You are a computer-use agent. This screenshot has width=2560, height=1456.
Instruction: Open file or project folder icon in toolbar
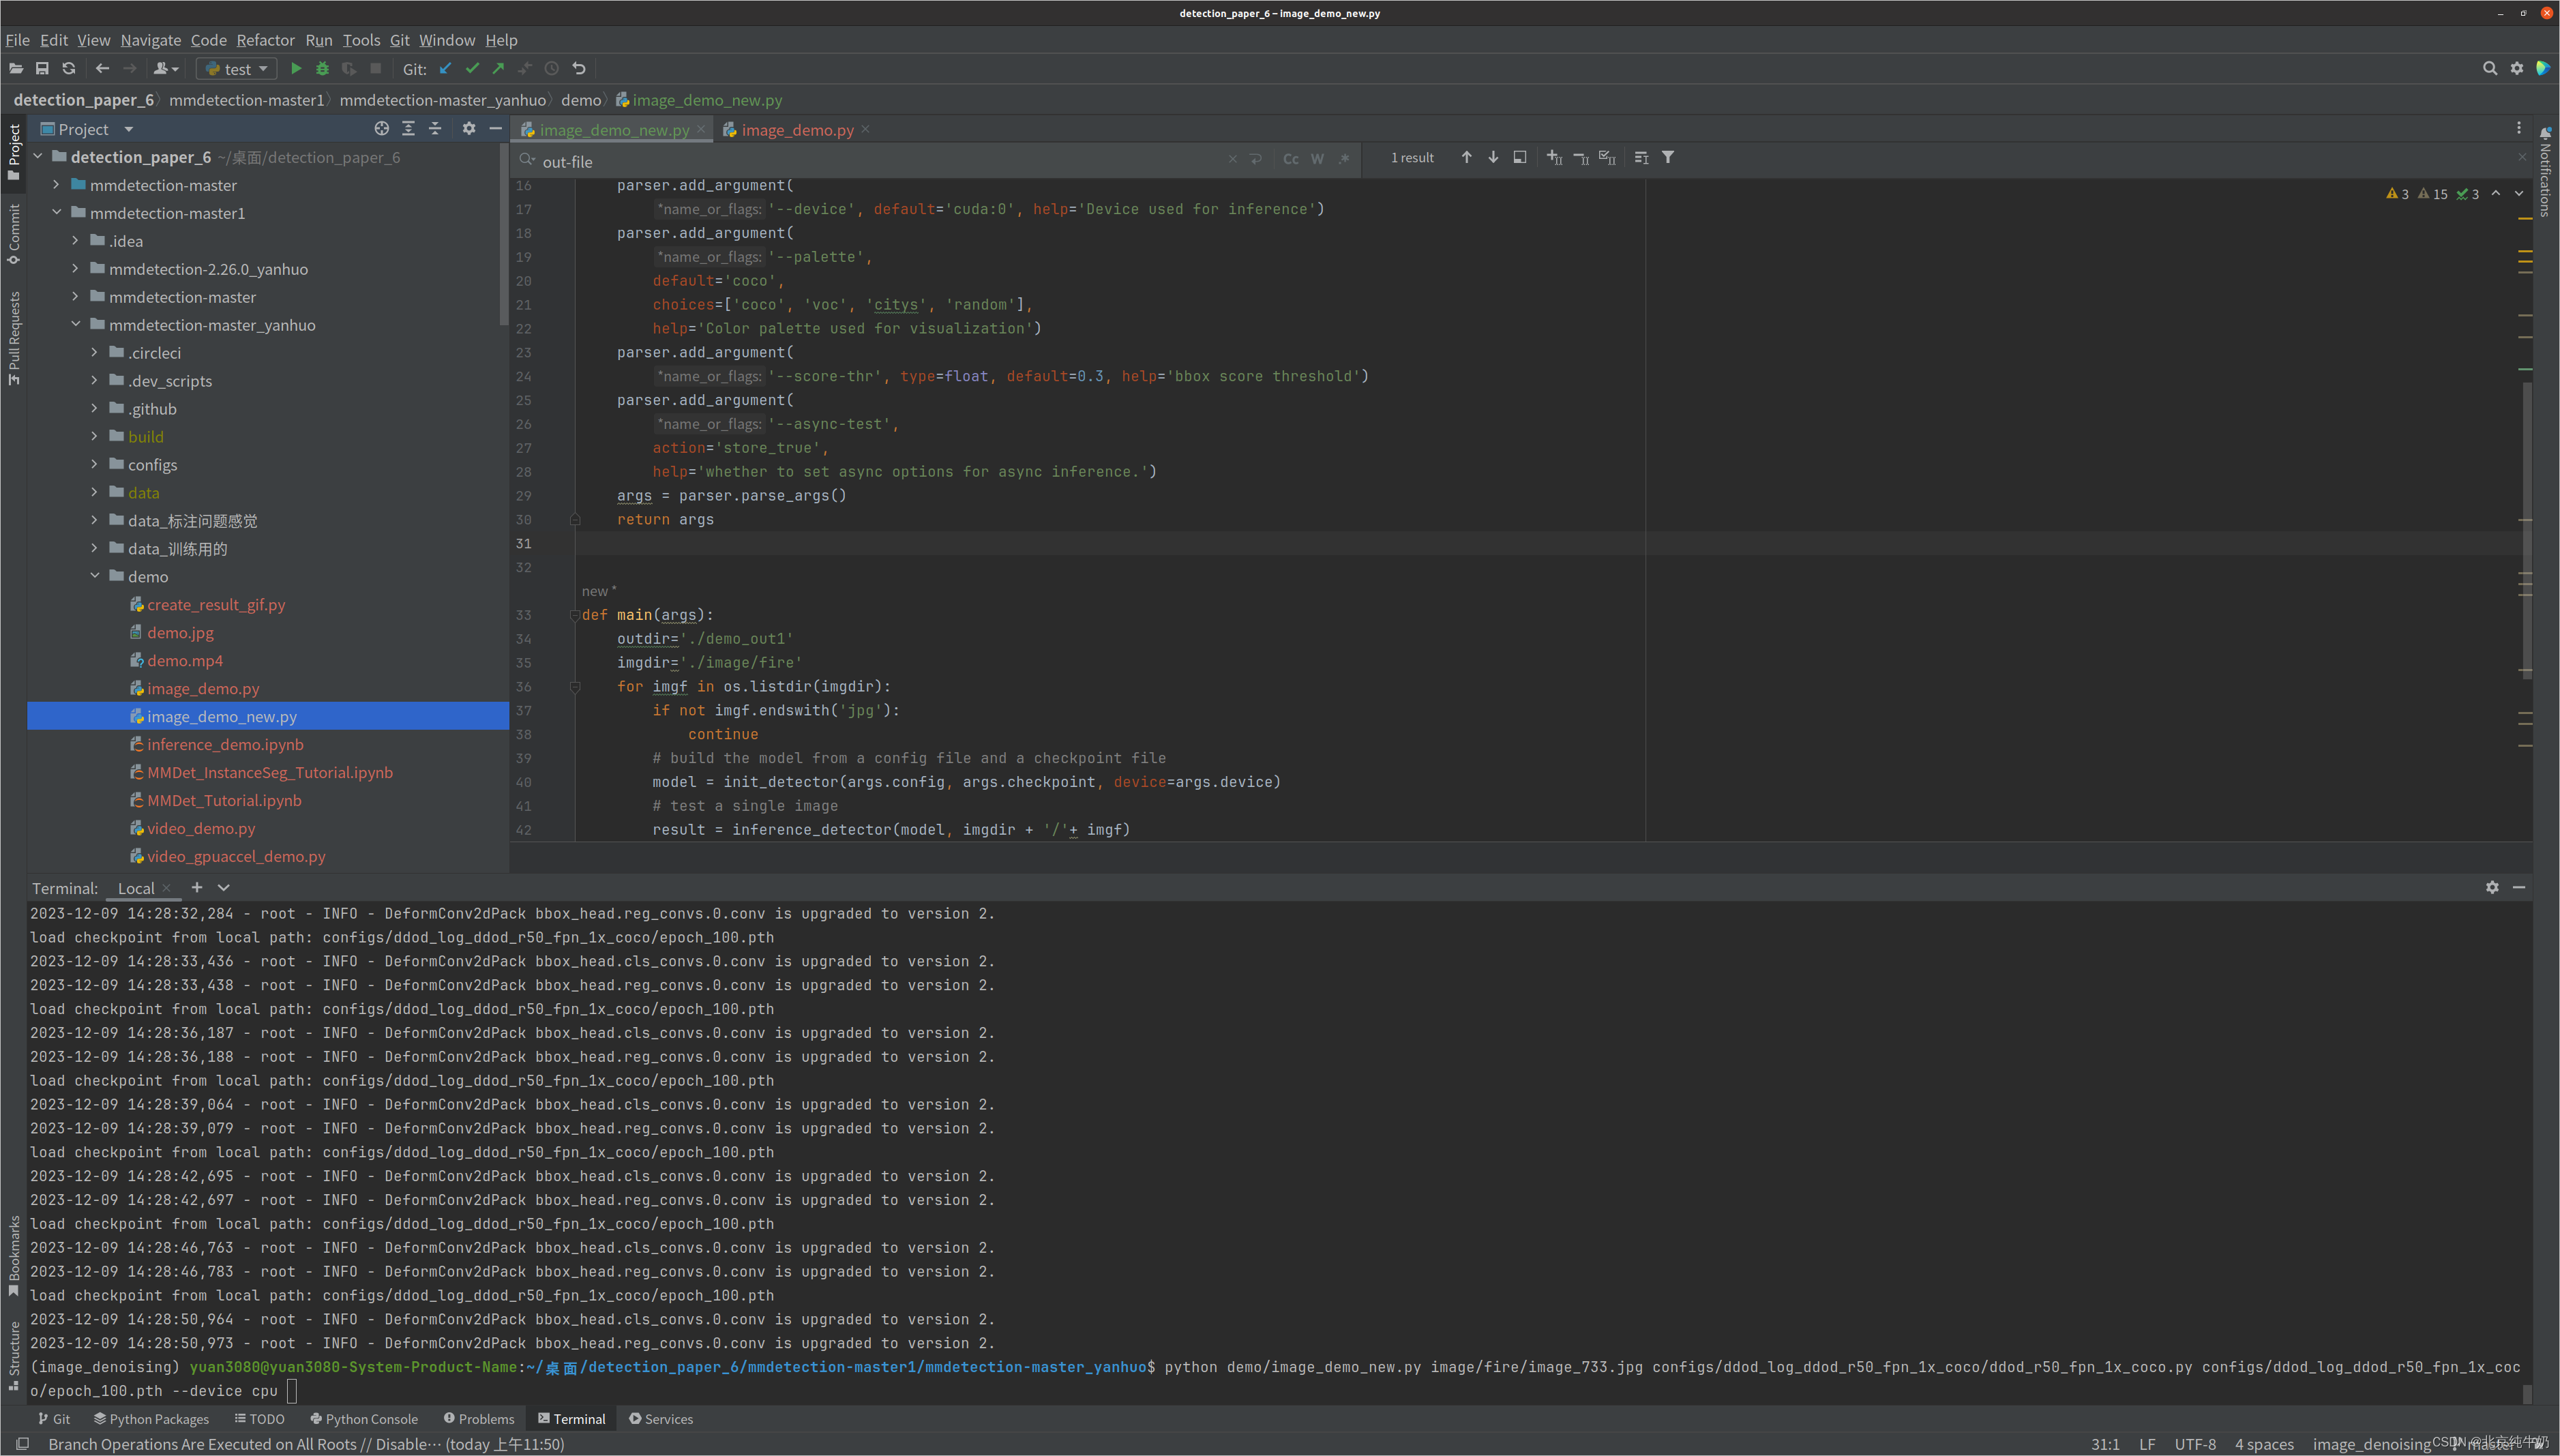tap(16, 69)
